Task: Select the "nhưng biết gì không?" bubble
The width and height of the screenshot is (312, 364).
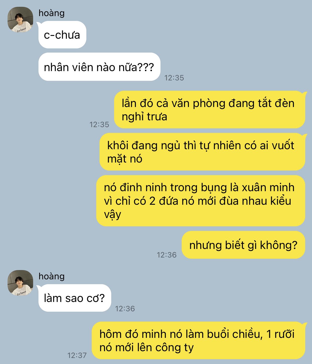Action: point(243,245)
